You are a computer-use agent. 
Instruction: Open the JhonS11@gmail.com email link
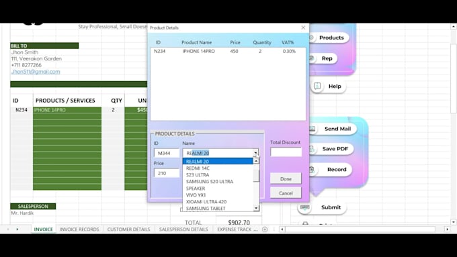pos(36,72)
